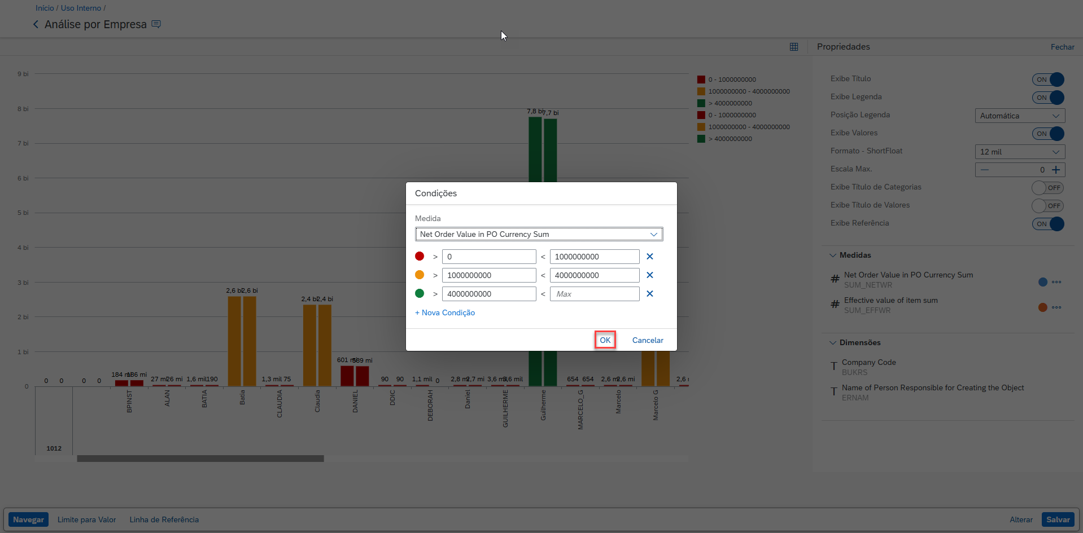Click the green condition color swatch
This screenshot has height=533, width=1083.
pyautogui.click(x=420, y=293)
